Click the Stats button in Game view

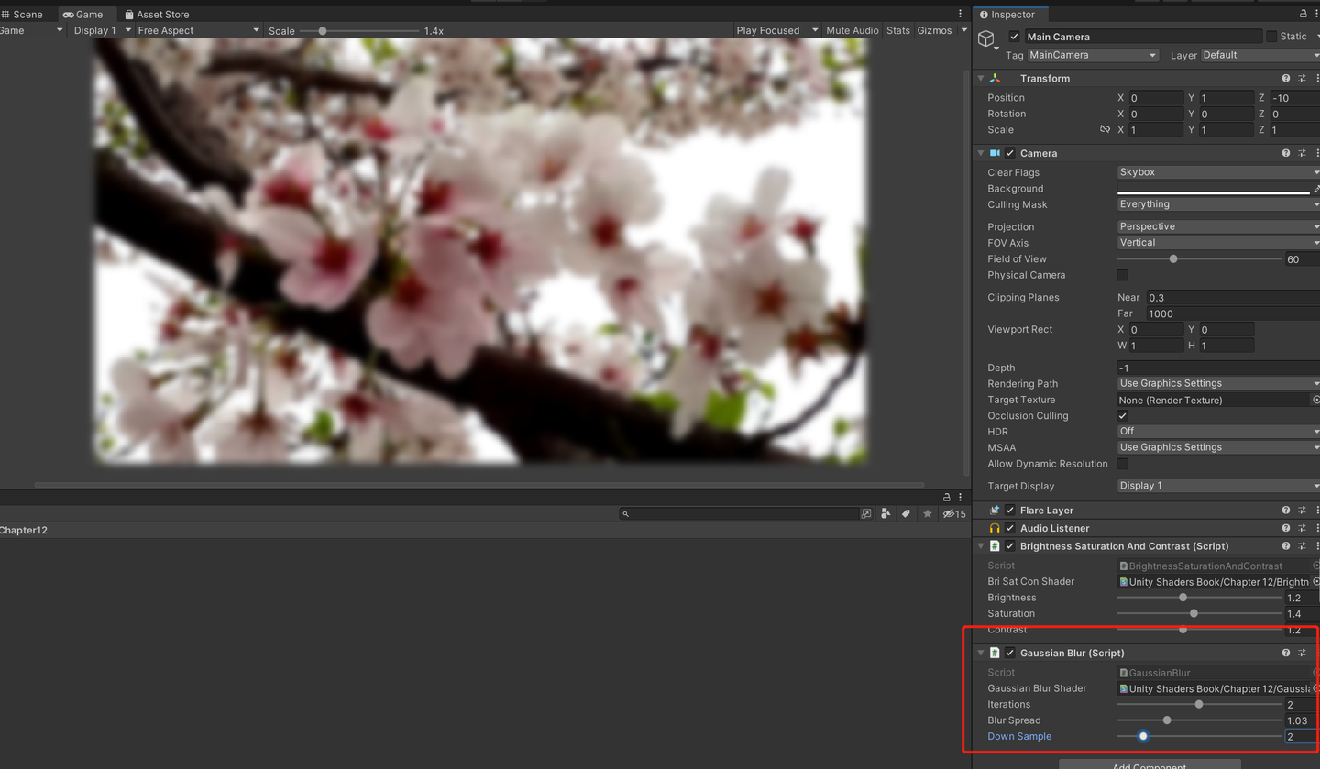[x=898, y=30]
